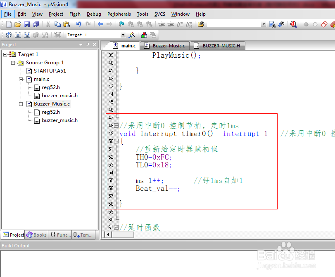This screenshot has width=335, height=277.
Task: Save all open files
Action: click(x=36, y=24)
